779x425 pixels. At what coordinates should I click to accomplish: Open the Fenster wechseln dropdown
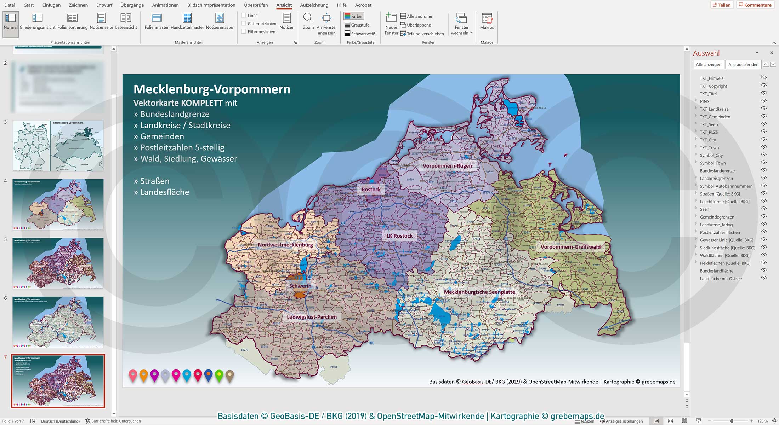click(x=461, y=24)
